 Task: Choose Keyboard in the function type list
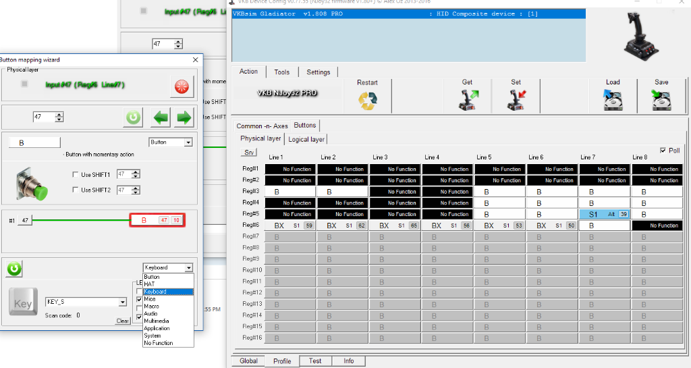[x=168, y=292]
